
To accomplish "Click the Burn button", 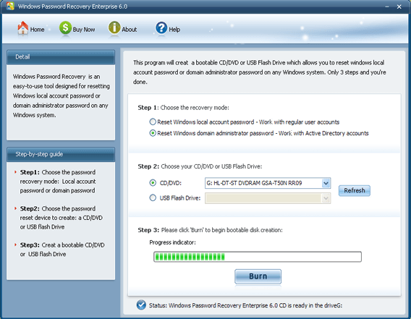I will coord(258,276).
